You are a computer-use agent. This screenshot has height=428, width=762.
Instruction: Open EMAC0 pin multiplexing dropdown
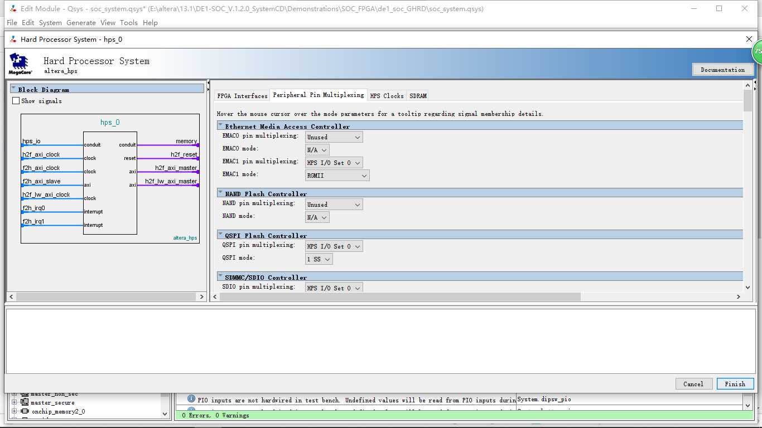(334, 137)
